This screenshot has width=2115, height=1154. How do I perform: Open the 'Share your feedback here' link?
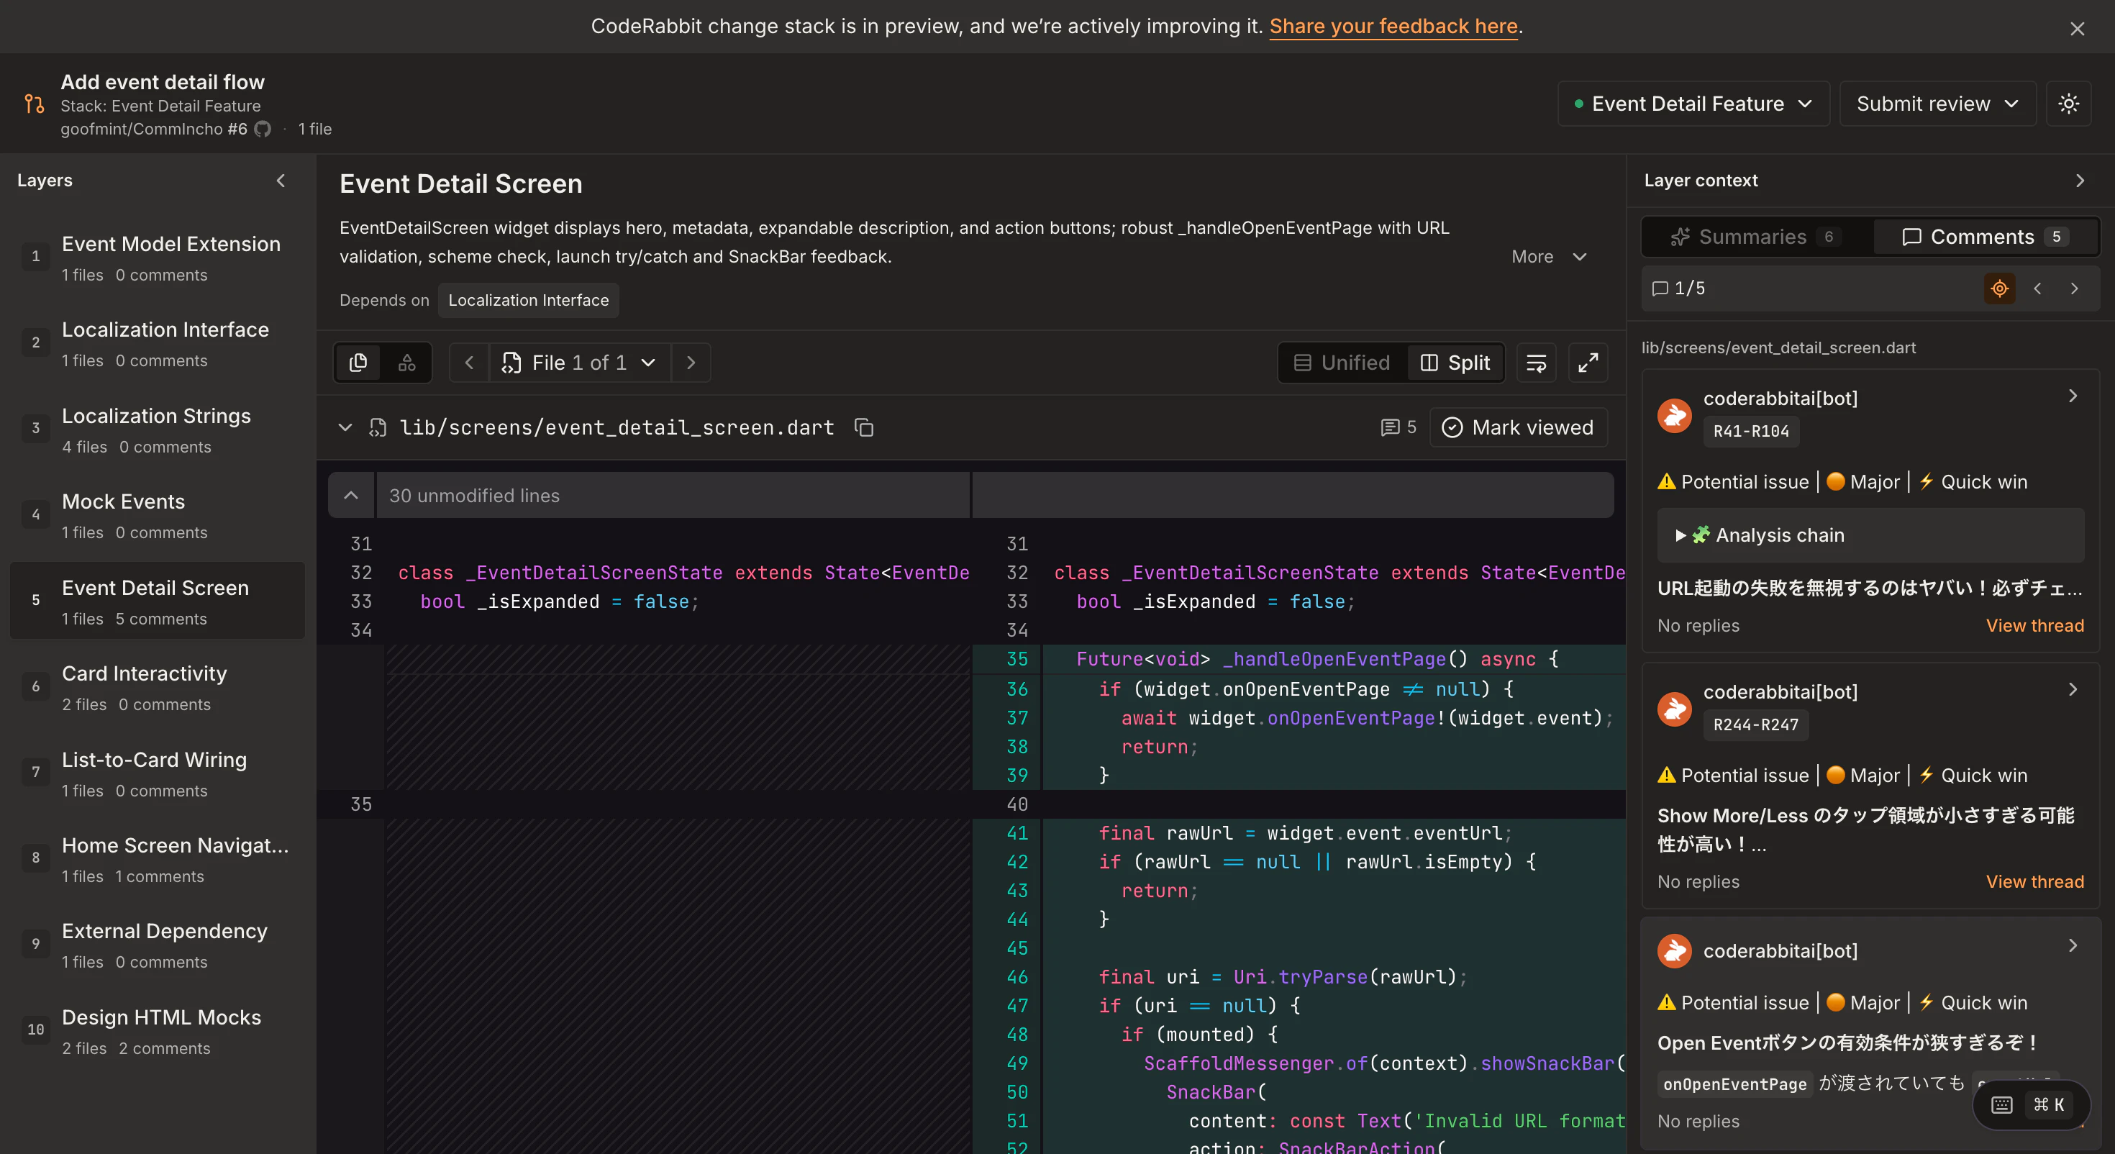1393,27
